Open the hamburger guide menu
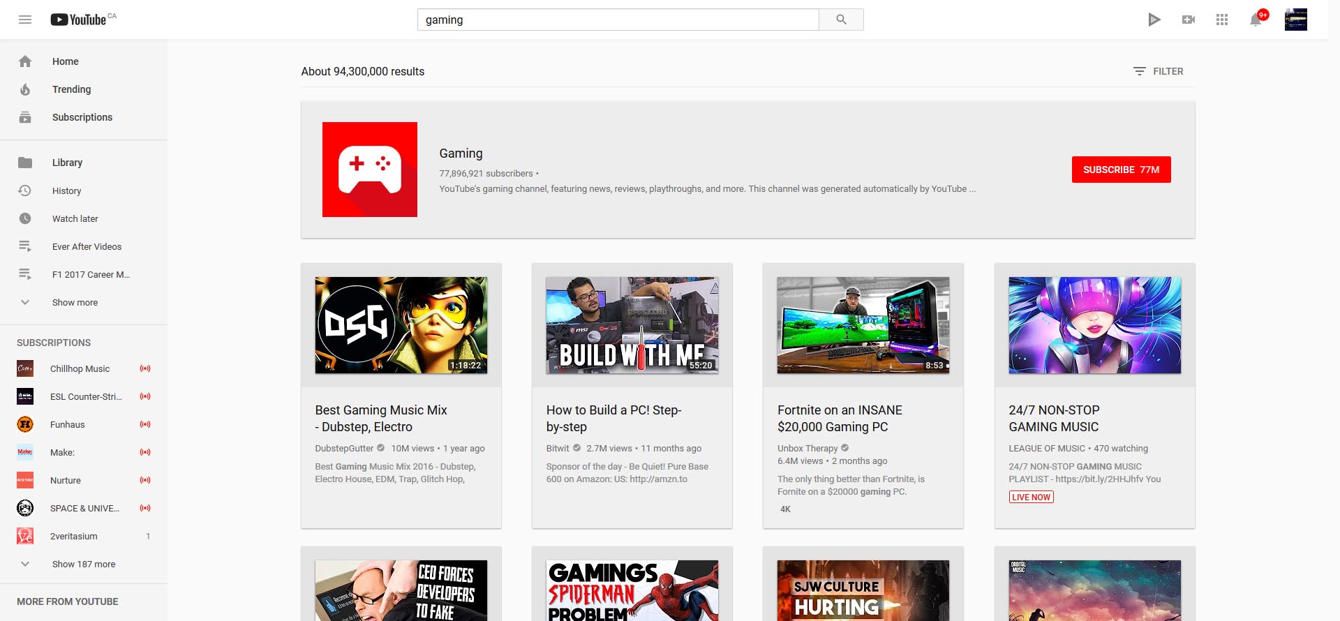Viewport: 1340px width, 621px height. click(25, 20)
